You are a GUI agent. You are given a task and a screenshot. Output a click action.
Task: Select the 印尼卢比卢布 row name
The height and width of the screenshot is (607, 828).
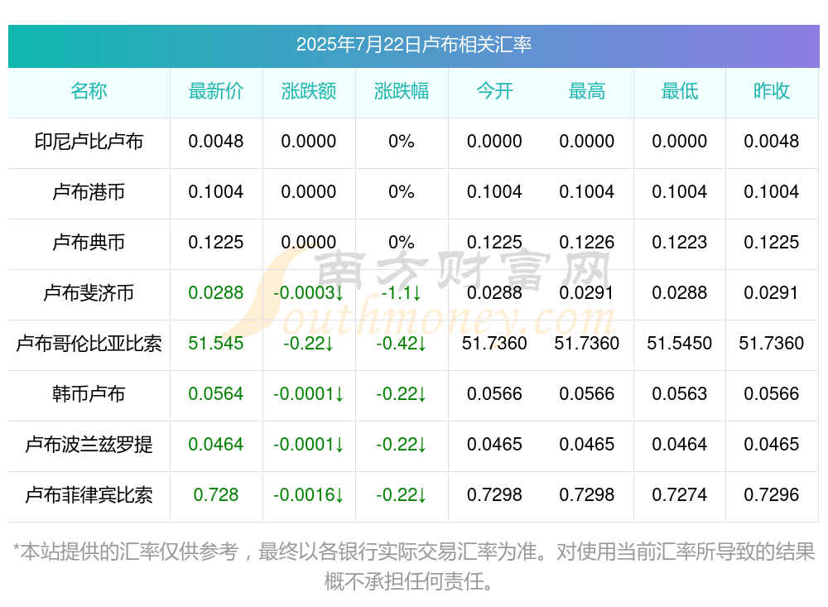tap(89, 141)
